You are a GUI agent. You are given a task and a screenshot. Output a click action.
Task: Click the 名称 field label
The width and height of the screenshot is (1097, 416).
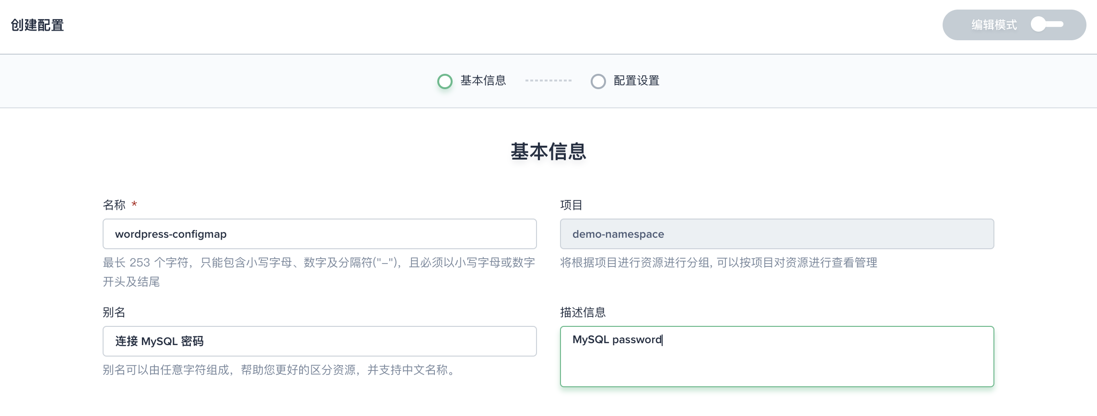[114, 205]
